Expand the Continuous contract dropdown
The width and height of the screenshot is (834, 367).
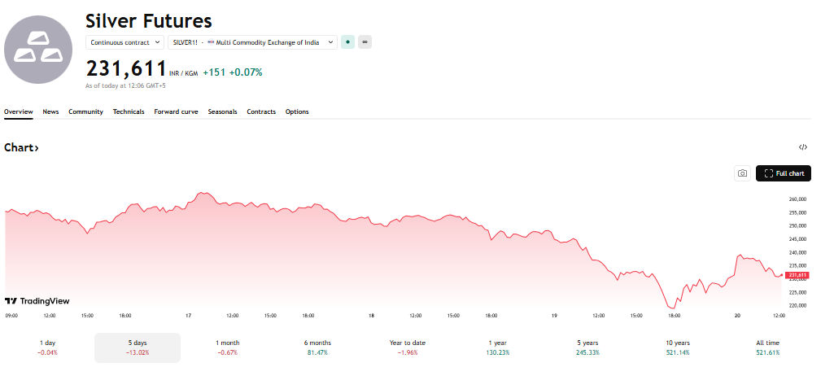pos(125,42)
